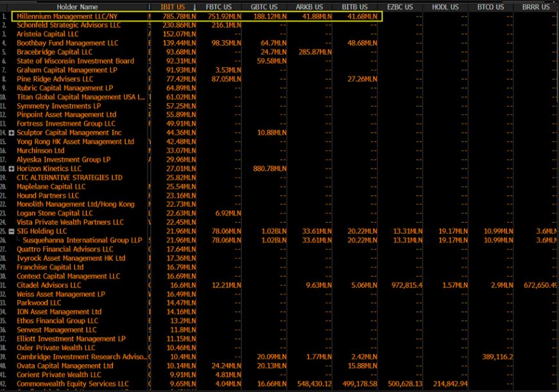Select Pine Ridge Advisers LLC
The height and width of the screenshot is (392, 559).
pyautogui.click(x=55, y=79)
